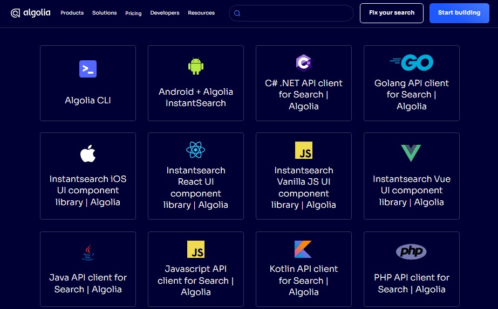Click the Algolia logo in the header
Viewport: 498px width, 309px height.
tap(31, 13)
